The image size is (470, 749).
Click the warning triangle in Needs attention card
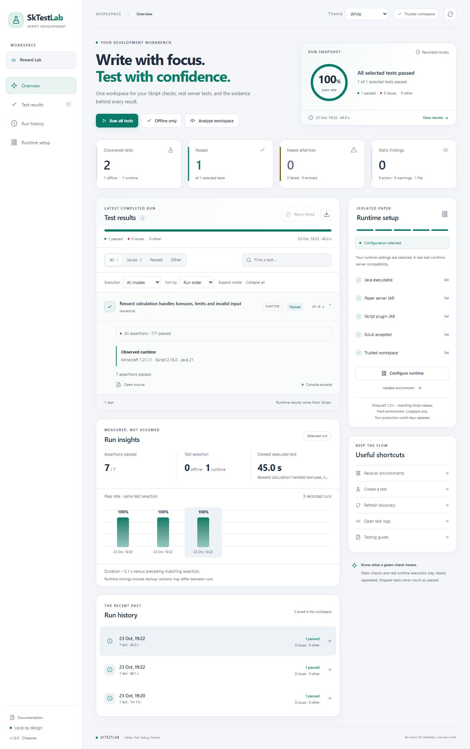(x=354, y=150)
